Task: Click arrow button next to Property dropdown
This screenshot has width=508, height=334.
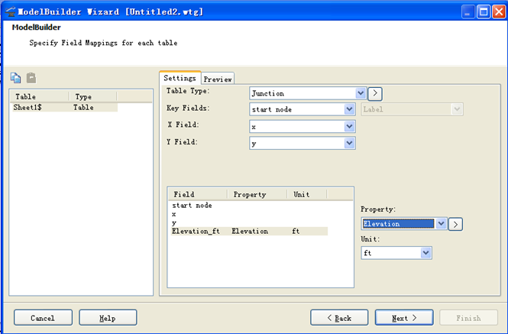Action: tap(455, 224)
